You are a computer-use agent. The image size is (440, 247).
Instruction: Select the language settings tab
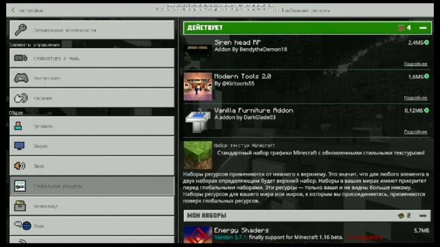[91, 226]
